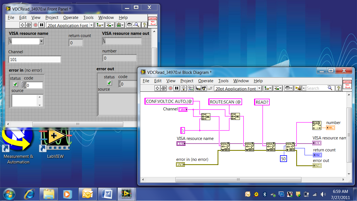Click Reorder icon in Front Panel toolbar

[x=129, y=25]
